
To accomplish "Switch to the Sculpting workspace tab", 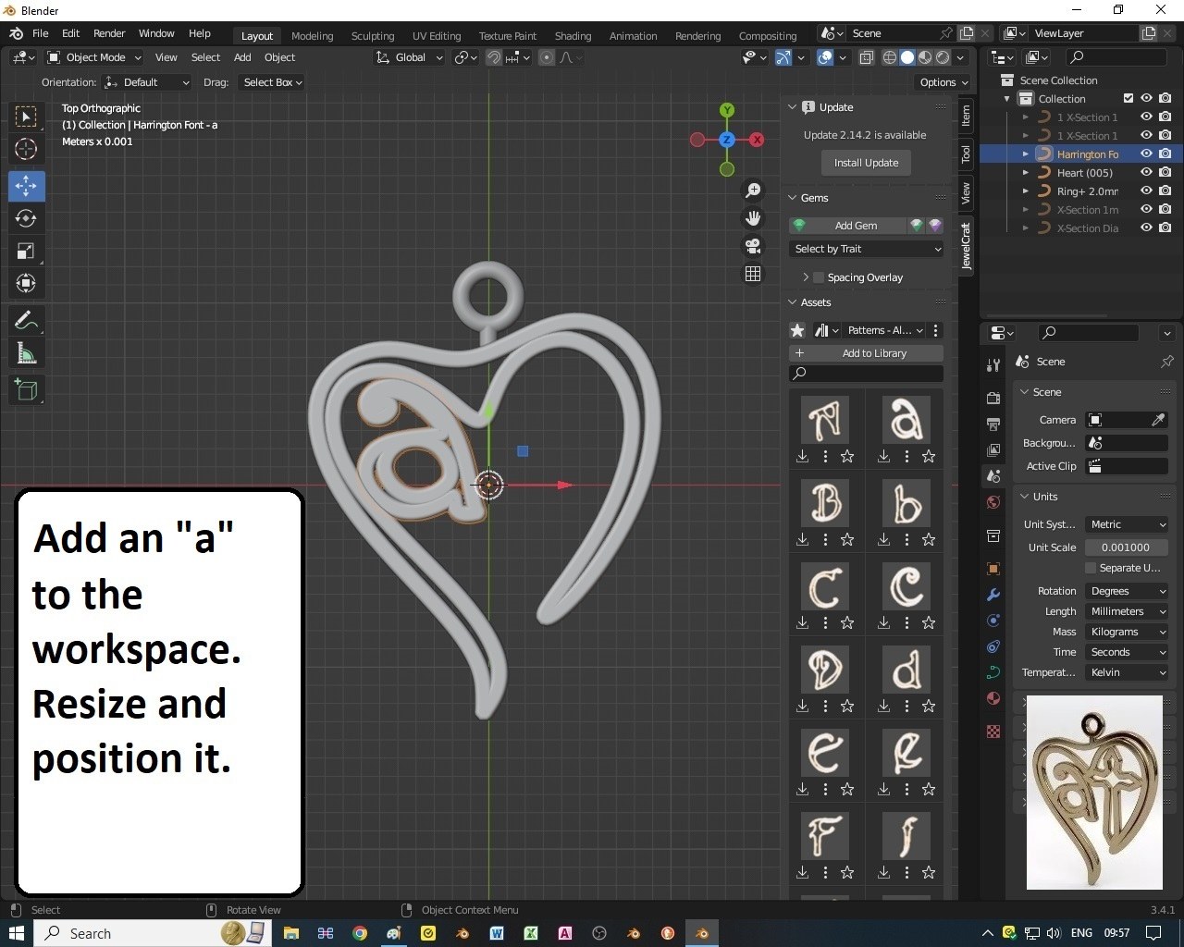I will coord(372,36).
